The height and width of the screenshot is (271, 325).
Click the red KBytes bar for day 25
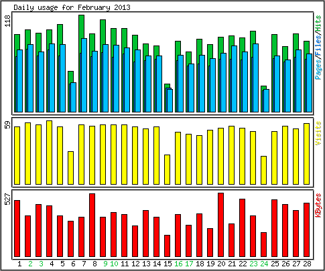tap(274, 228)
